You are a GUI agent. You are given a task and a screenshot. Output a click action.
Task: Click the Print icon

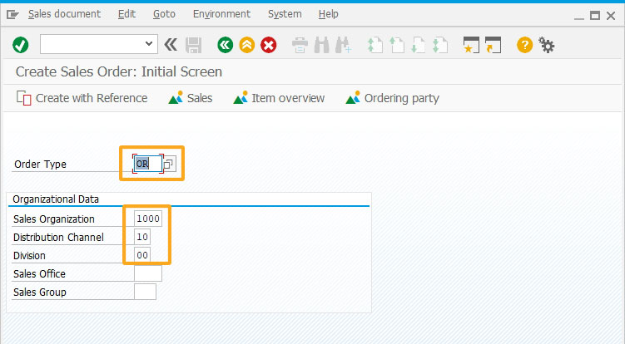tap(300, 45)
